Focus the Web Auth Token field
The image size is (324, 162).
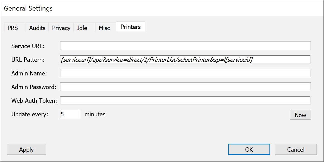pyautogui.click(x=185, y=100)
